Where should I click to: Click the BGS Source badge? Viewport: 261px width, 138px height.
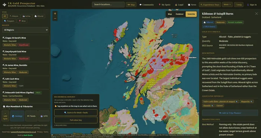209,26
